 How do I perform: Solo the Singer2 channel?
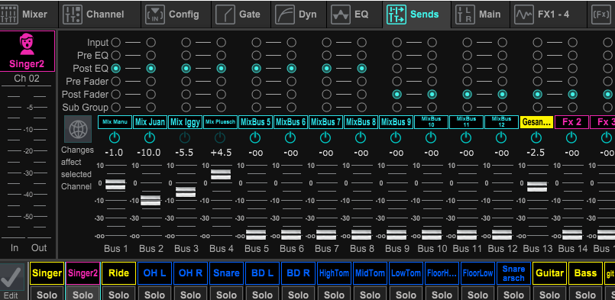[x=83, y=294]
